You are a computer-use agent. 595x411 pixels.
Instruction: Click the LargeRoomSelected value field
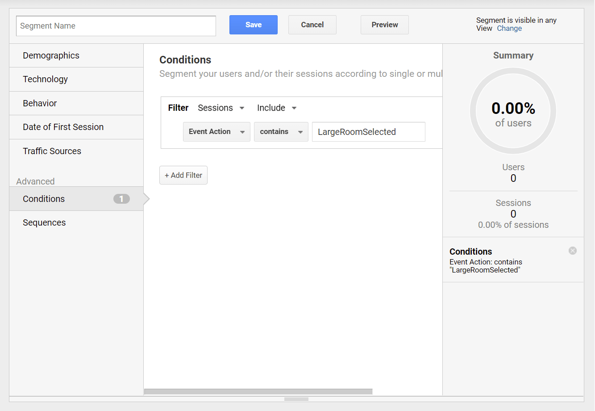coord(369,132)
